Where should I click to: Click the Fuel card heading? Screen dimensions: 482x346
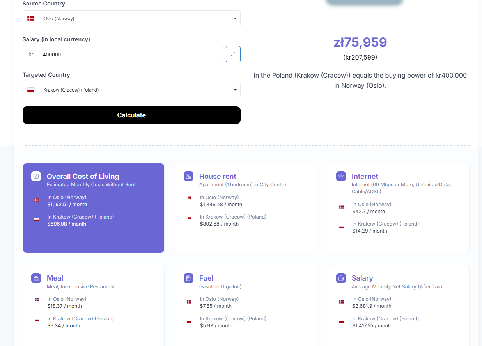pyautogui.click(x=206, y=278)
